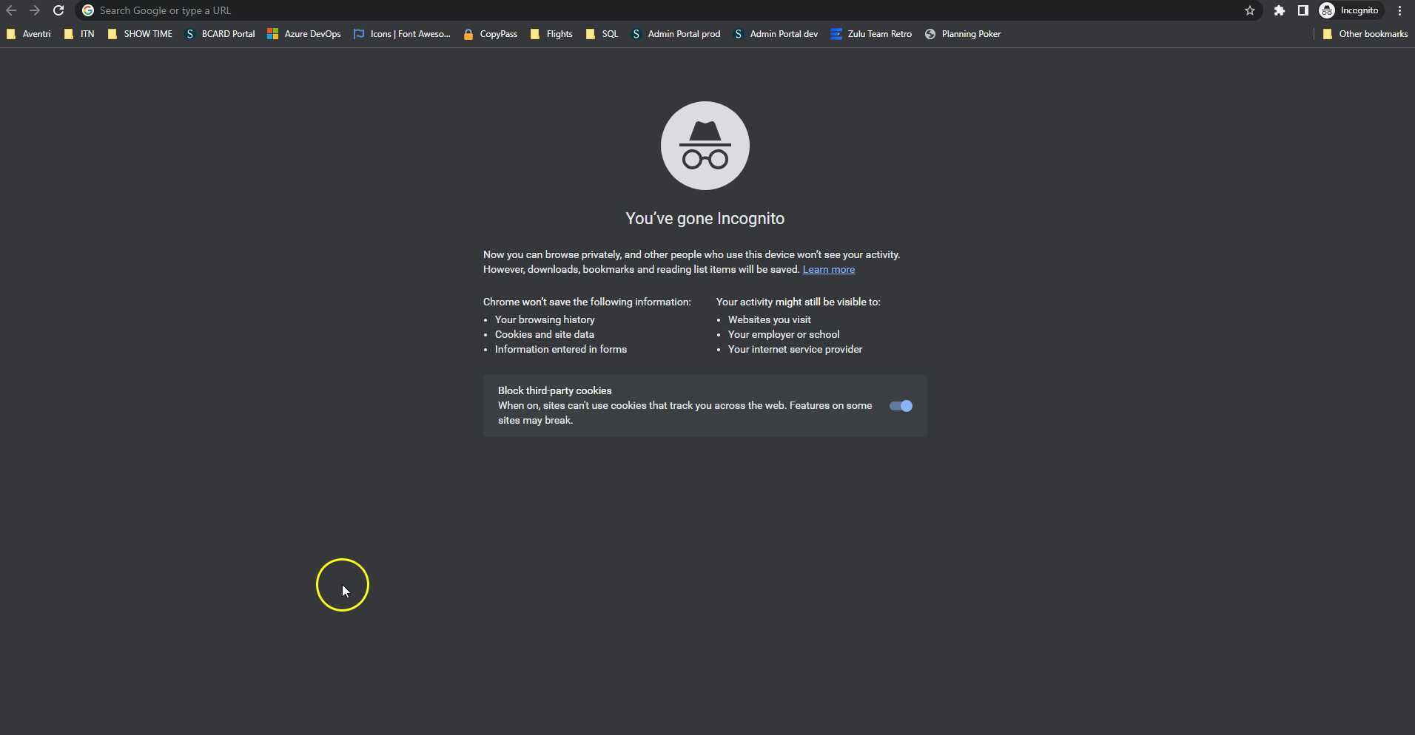Reload the current page
This screenshot has width=1415, height=735.
[x=58, y=10]
